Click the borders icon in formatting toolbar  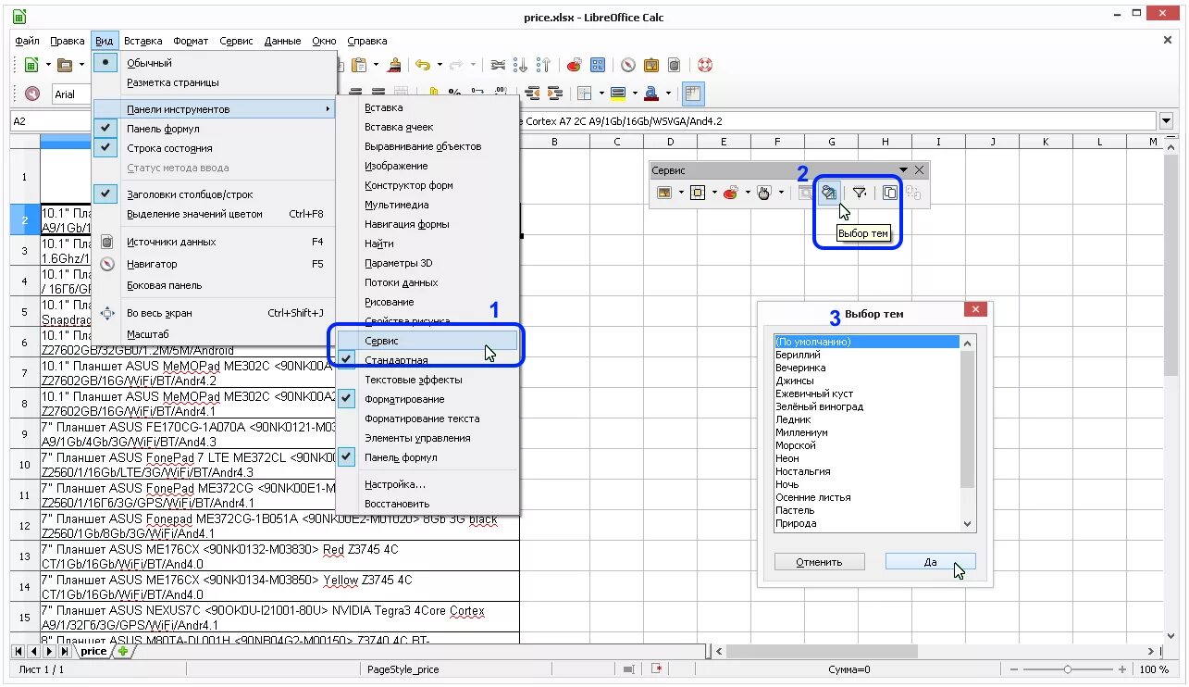(584, 94)
